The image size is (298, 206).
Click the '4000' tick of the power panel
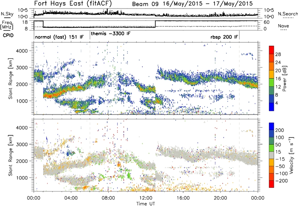point(22,51)
